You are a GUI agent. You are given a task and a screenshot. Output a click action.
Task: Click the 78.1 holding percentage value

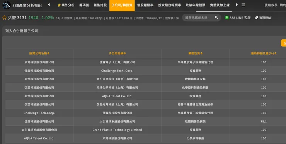[x=264, y=121]
